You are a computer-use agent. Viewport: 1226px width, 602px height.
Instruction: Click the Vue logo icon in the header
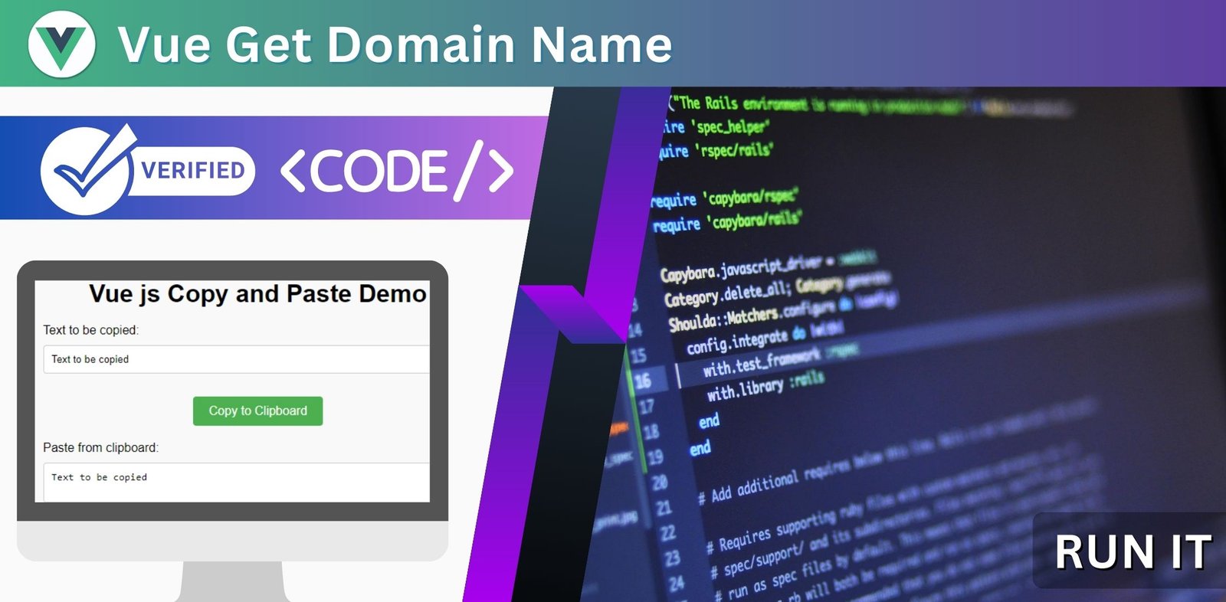coord(62,44)
